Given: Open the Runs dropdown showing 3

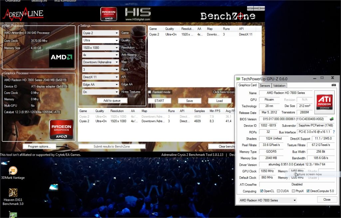Looking at the screenshot, I should pos(101,69).
